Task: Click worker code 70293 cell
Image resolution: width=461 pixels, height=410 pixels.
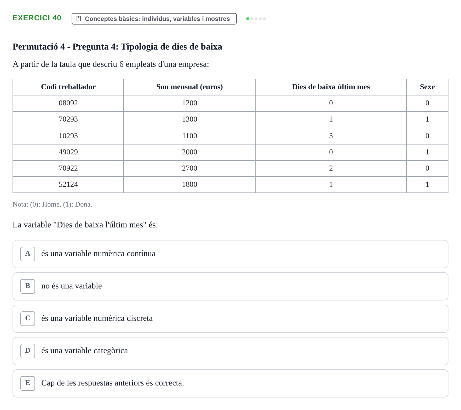Action: pyautogui.click(x=68, y=119)
